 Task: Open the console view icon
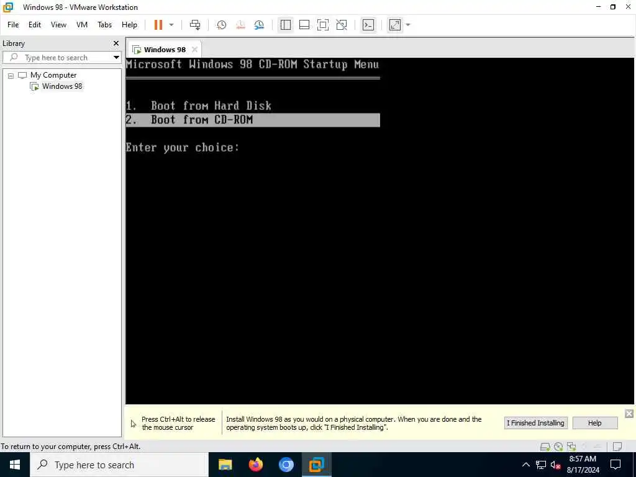[368, 25]
